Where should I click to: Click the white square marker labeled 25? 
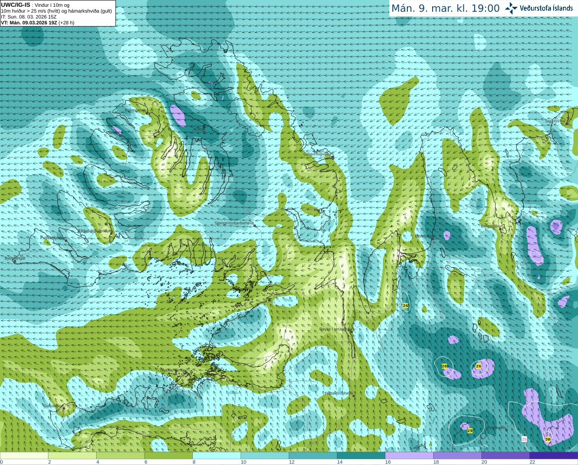(524, 439)
